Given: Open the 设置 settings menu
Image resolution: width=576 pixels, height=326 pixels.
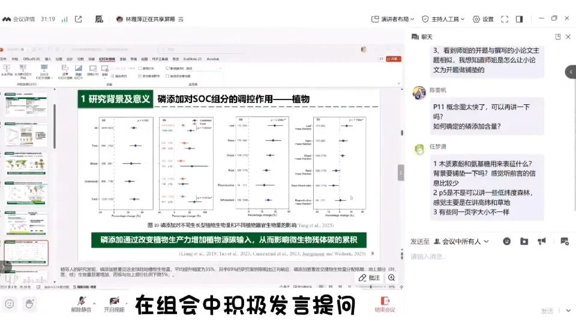Looking at the screenshot, I should (x=483, y=19).
